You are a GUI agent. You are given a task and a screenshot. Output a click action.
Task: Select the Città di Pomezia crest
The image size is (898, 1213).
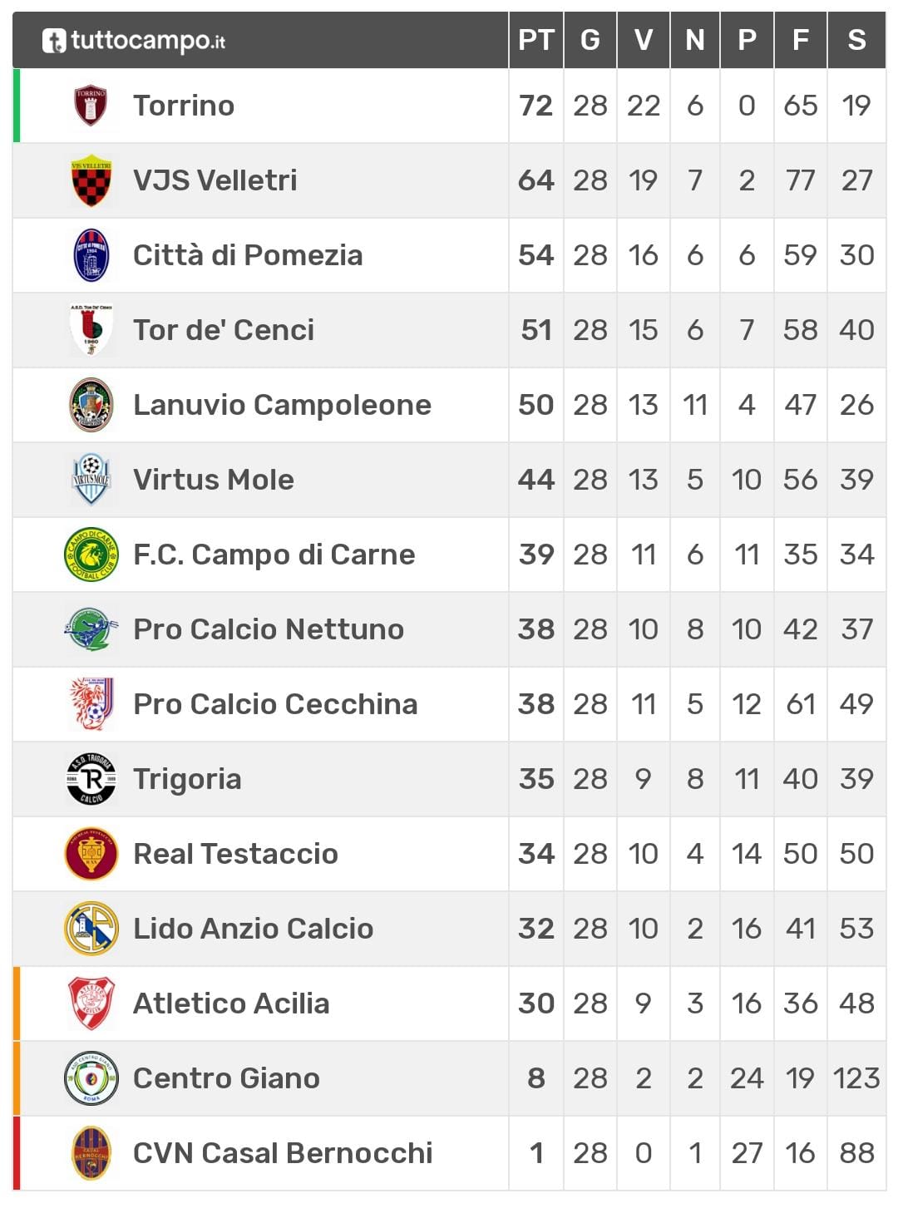91,255
